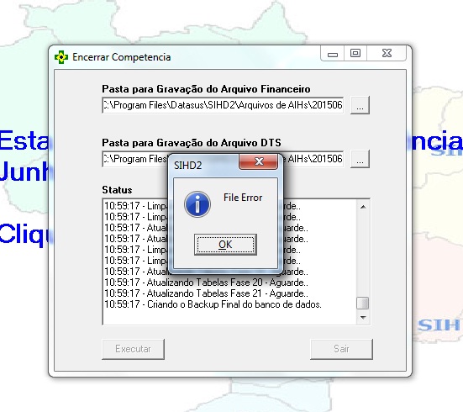Viewport: 463px width, 412px height.
Task: Select the 'Atualizando Tabelas Fase 20' log line
Action: 206,283
